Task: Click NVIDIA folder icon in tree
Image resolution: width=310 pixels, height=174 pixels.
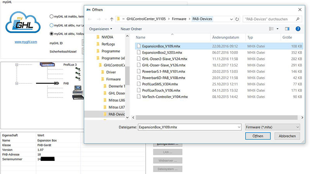Action: point(98,37)
